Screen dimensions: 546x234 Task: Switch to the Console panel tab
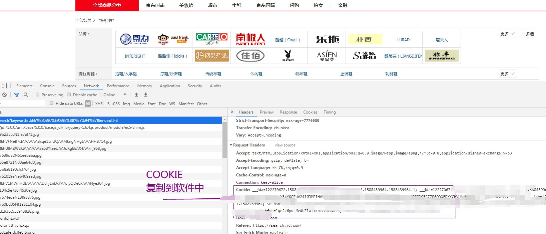click(x=47, y=86)
